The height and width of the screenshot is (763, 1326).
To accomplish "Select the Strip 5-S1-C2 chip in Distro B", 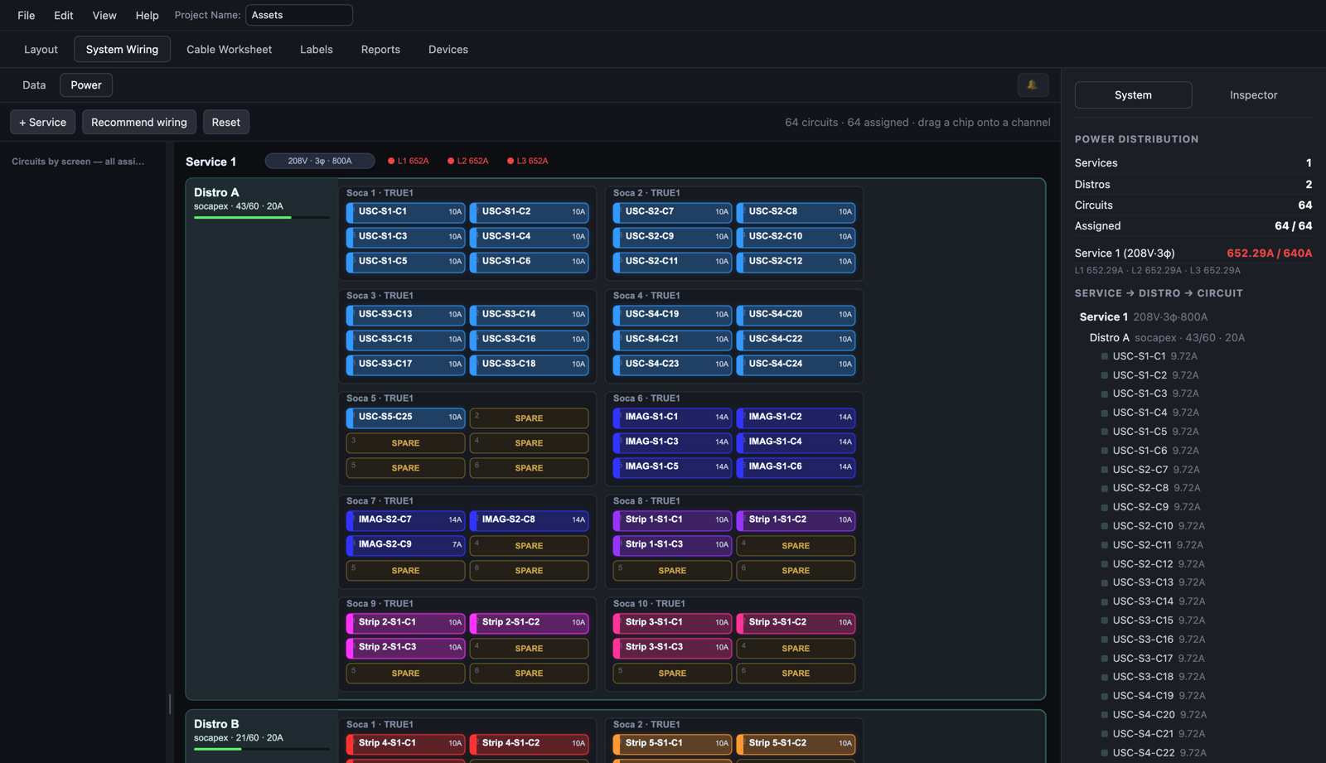I will click(796, 744).
